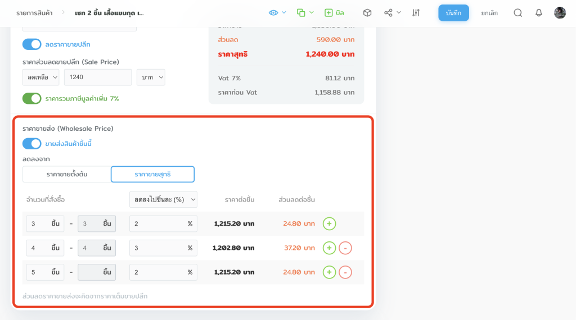Image resolution: width=576 pixels, height=320 pixels.
Task: Toggle ขายส่งสินค้าชิ้นนี้ switch
Action: click(32, 144)
